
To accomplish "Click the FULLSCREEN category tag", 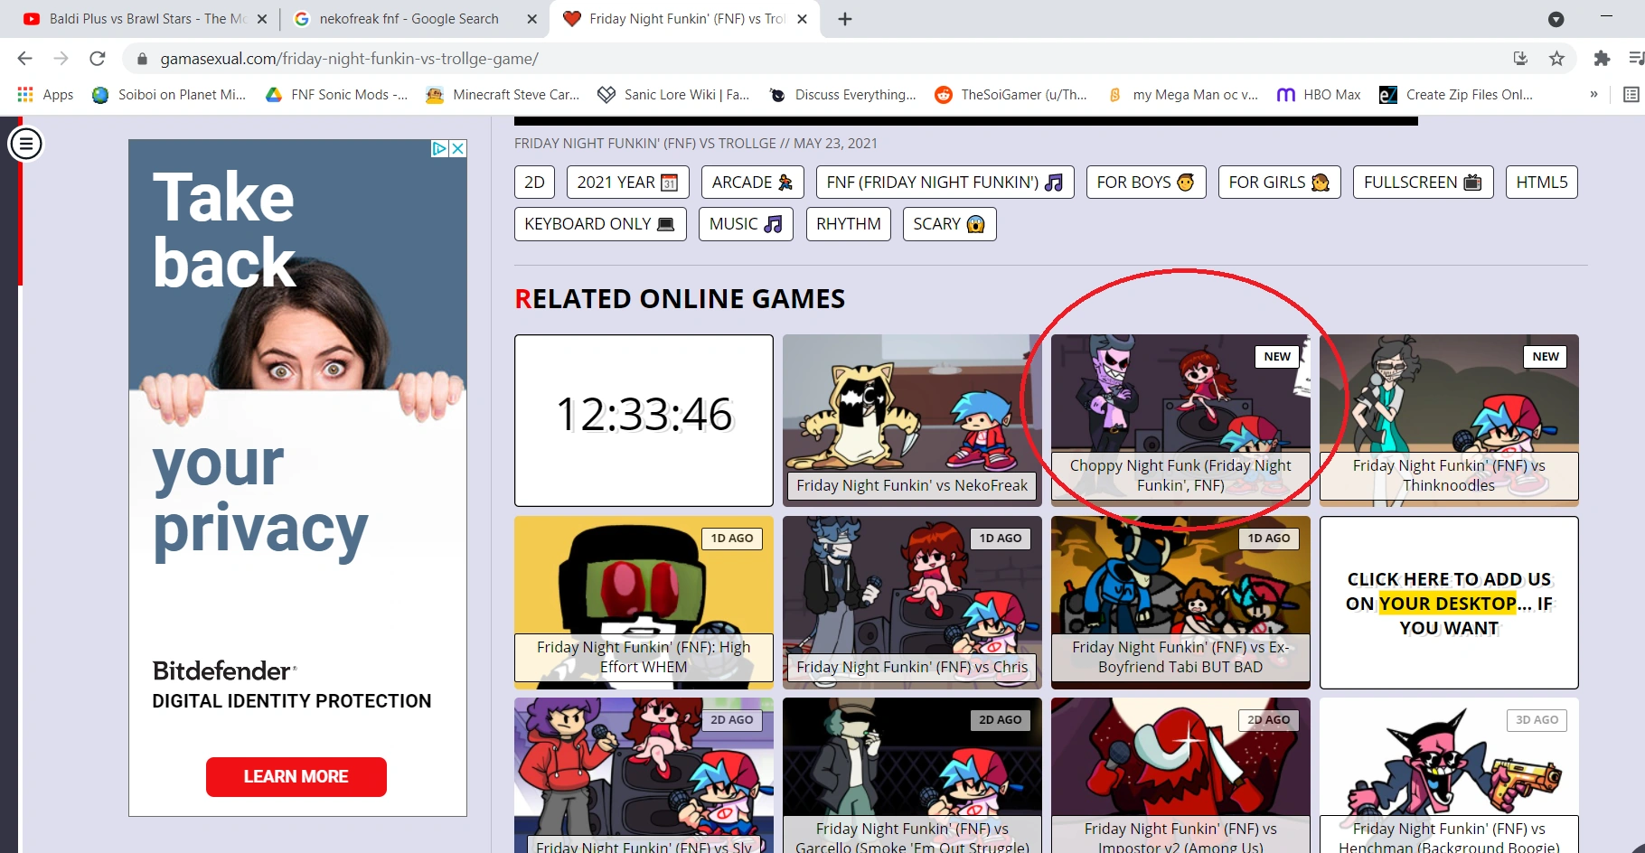I will [x=1422, y=182].
